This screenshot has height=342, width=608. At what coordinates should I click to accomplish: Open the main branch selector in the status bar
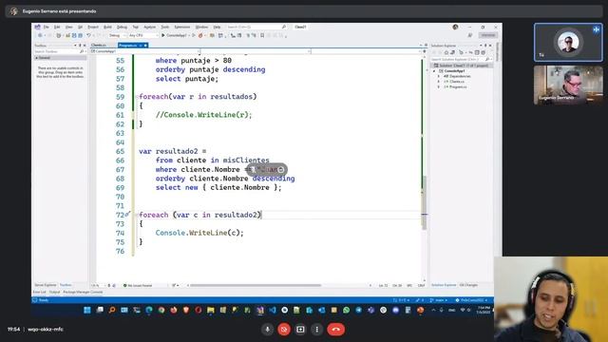(x=439, y=300)
